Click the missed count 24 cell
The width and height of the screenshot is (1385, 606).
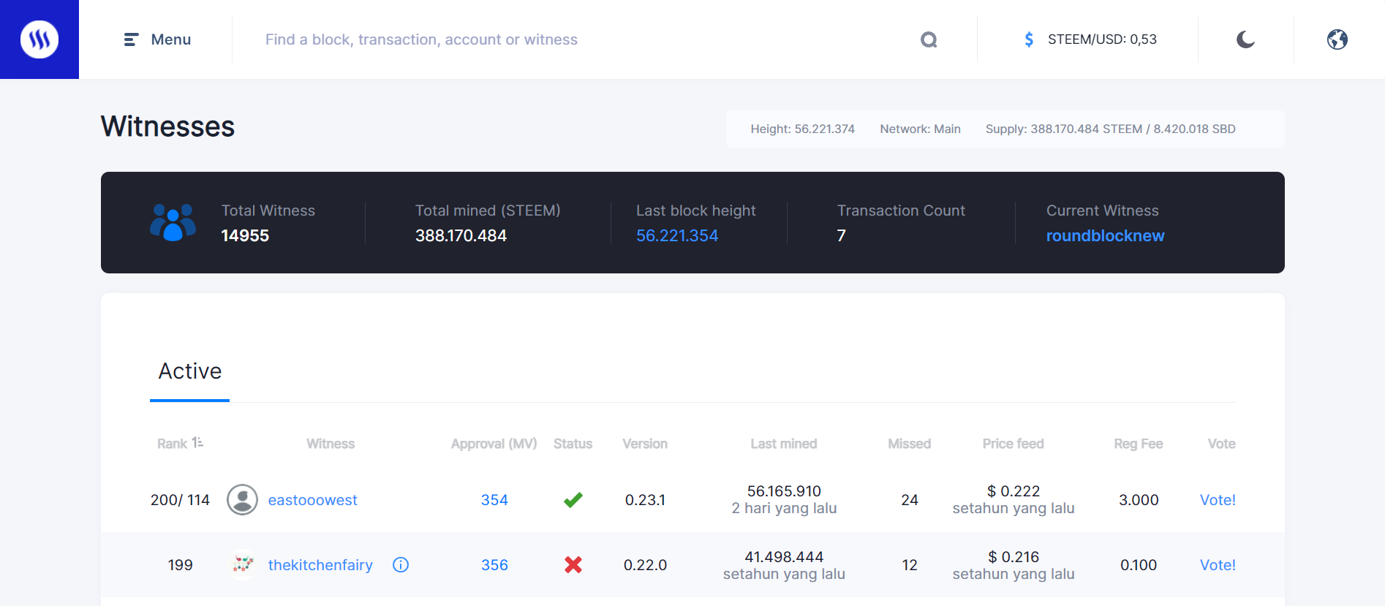(910, 500)
